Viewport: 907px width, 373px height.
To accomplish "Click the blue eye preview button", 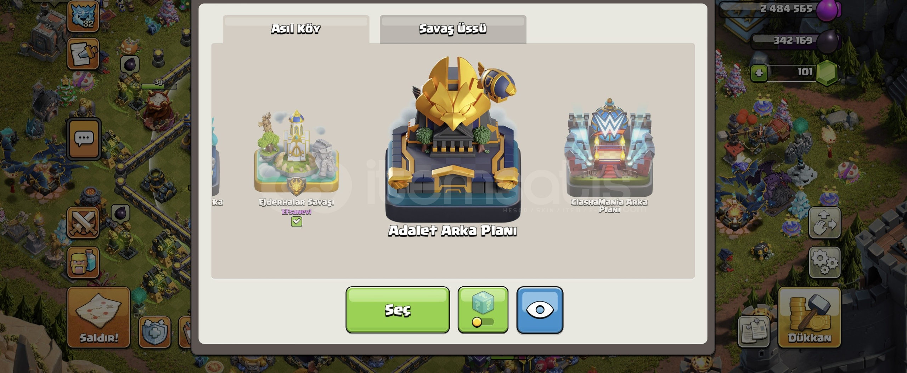I will [x=540, y=310].
